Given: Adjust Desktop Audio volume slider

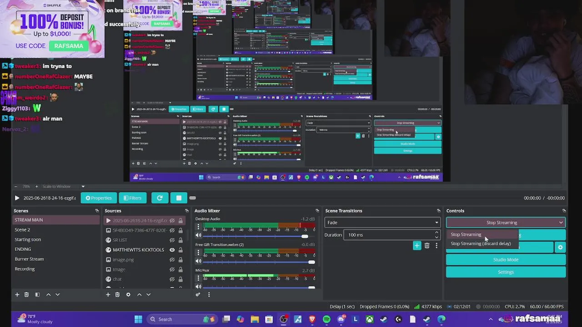Looking at the screenshot, I should click(x=259, y=236).
